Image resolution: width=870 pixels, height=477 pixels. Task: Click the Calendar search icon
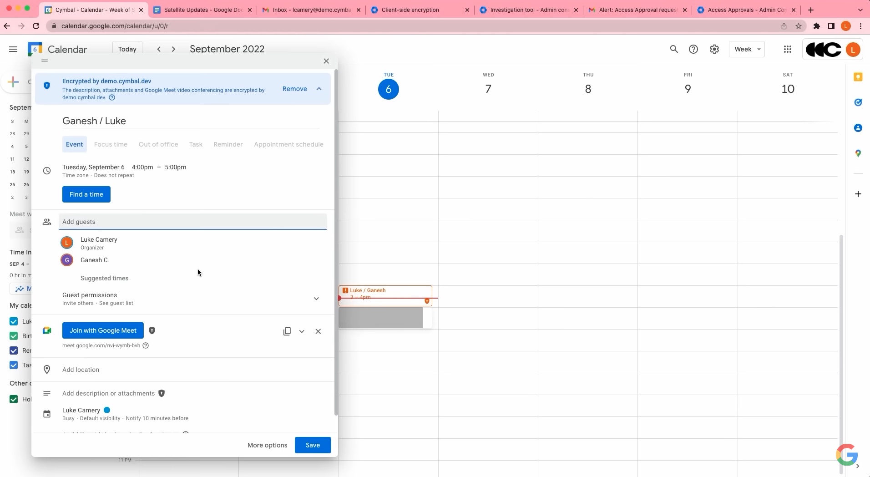[674, 49]
